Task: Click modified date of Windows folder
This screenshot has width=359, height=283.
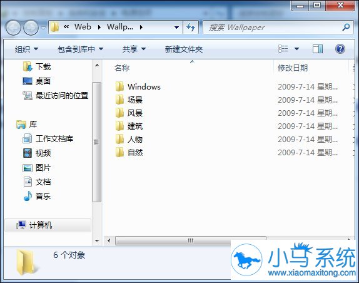Action: [308, 87]
